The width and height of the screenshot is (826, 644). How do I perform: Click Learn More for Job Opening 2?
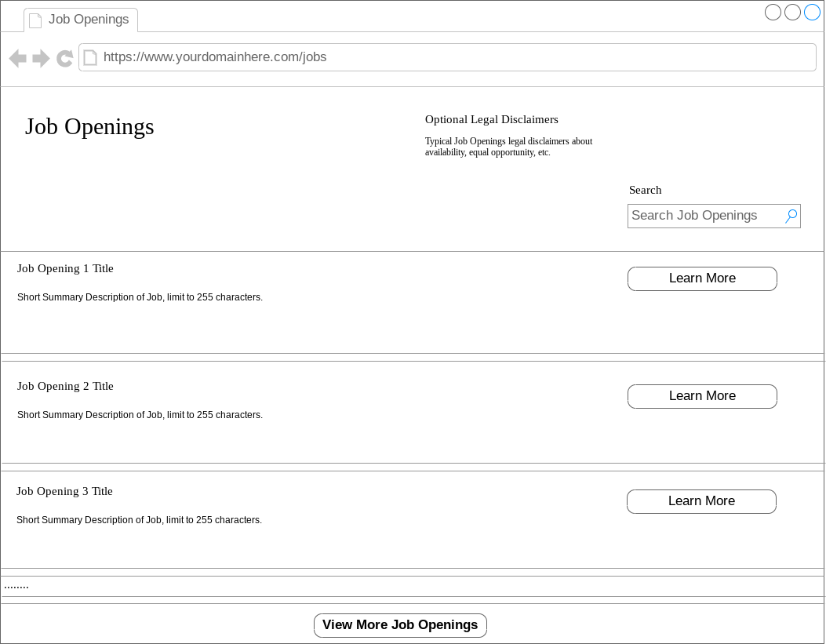click(702, 396)
